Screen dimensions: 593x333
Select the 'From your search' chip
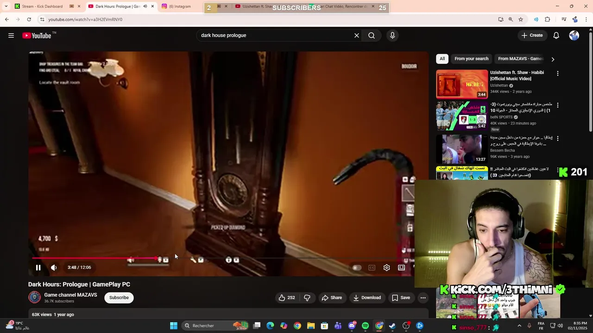pyautogui.click(x=471, y=59)
